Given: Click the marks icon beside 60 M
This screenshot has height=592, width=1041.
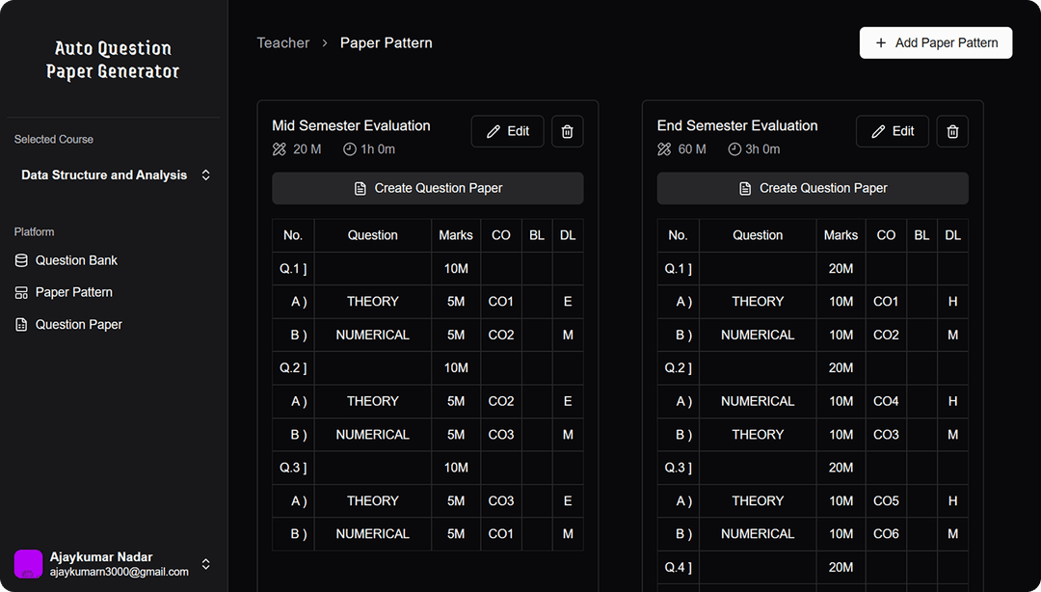Looking at the screenshot, I should [663, 149].
